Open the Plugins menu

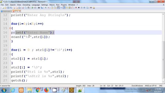point(64,5)
